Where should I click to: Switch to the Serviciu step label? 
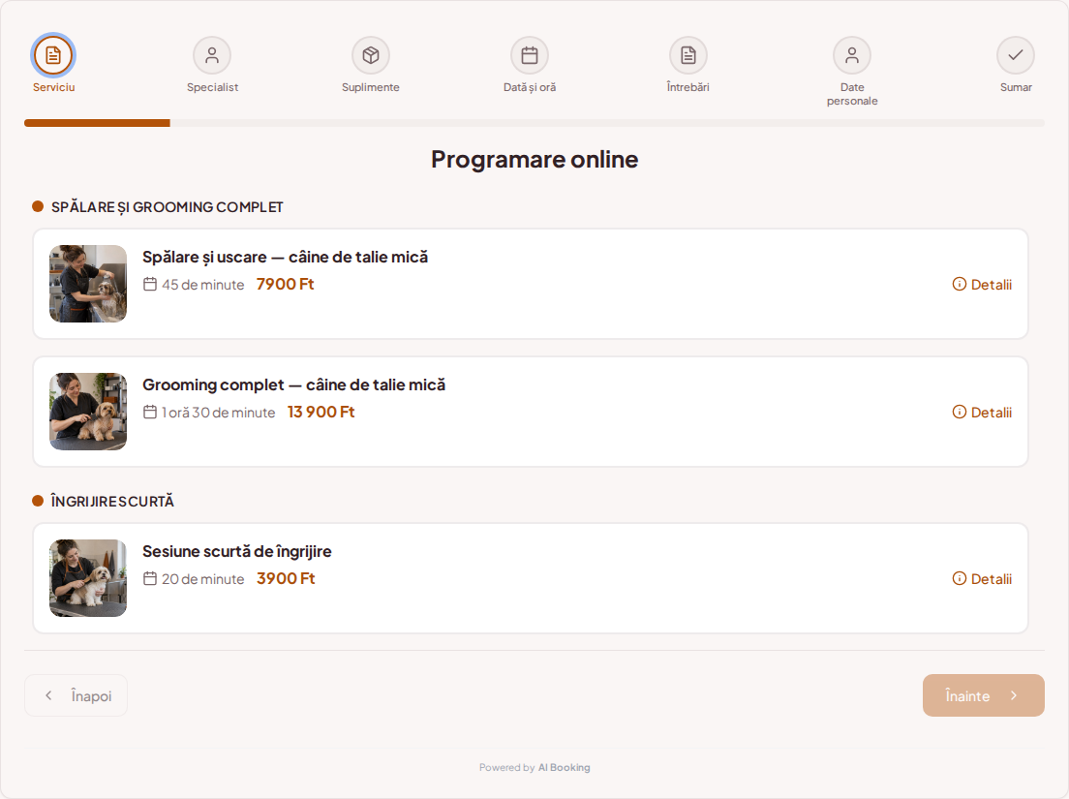[54, 87]
